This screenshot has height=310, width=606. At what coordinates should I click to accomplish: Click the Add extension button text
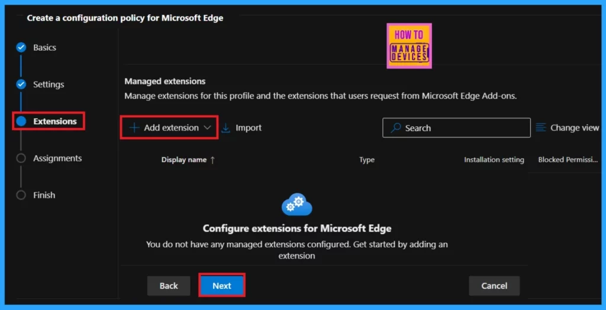pyautogui.click(x=171, y=128)
